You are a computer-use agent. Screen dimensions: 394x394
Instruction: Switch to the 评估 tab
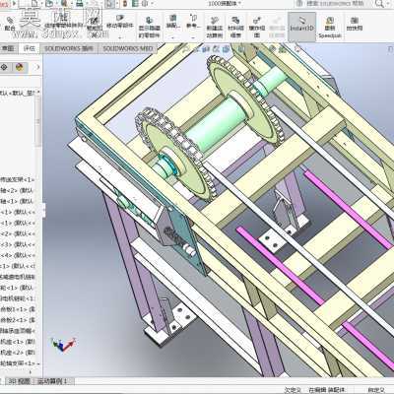[x=30, y=48]
